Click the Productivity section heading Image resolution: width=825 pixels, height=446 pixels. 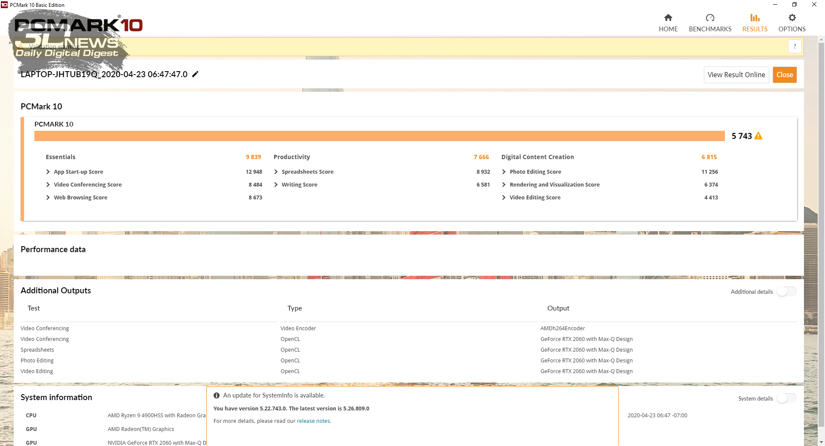[292, 157]
